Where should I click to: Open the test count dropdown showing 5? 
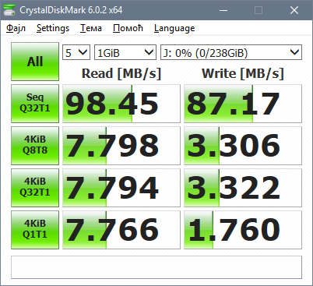coord(76,52)
